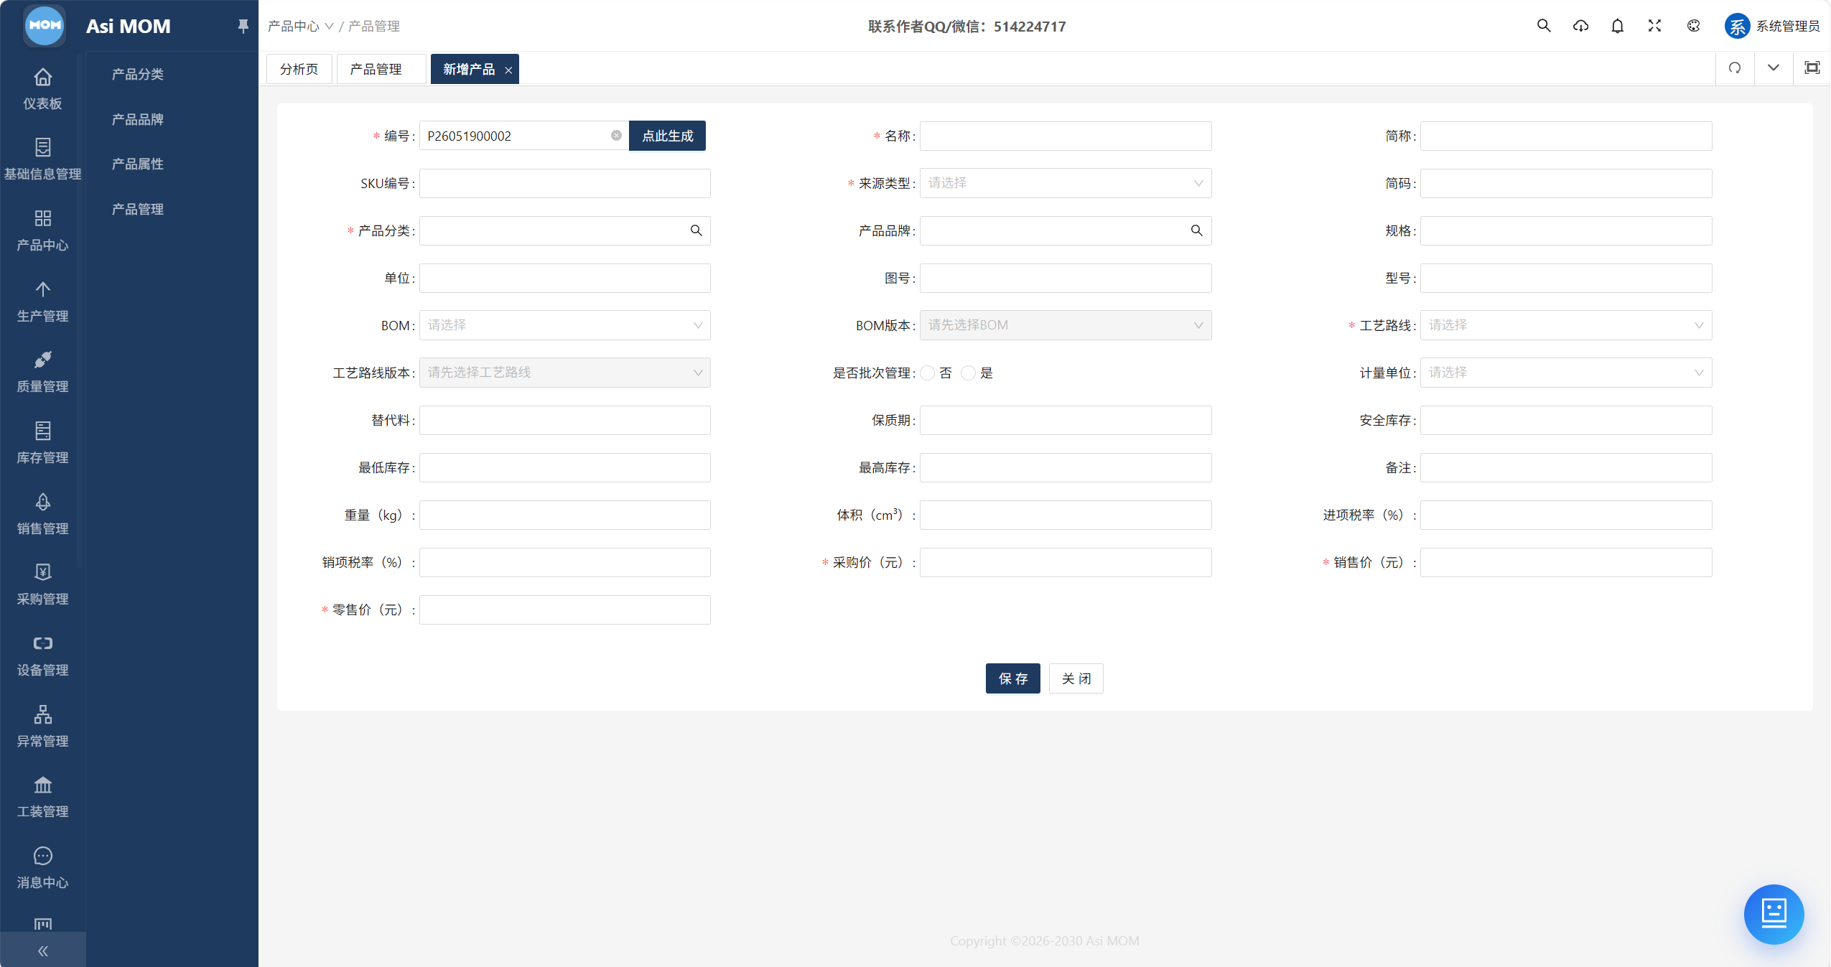This screenshot has height=967, width=1831.
Task: Open notifications bell icon
Action: (x=1617, y=26)
